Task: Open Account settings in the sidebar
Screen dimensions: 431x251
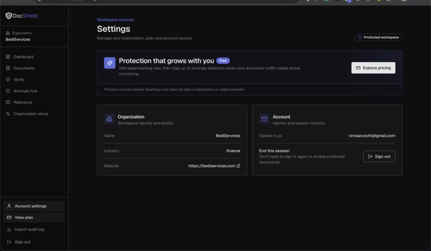Action: pyautogui.click(x=34, y=206)
